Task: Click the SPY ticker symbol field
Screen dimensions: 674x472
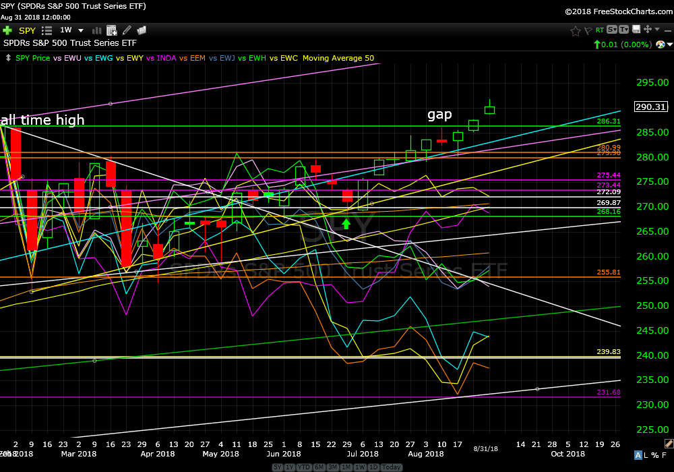Action: click(27, 30)
